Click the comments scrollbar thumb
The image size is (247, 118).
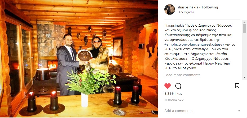point(244,28)
